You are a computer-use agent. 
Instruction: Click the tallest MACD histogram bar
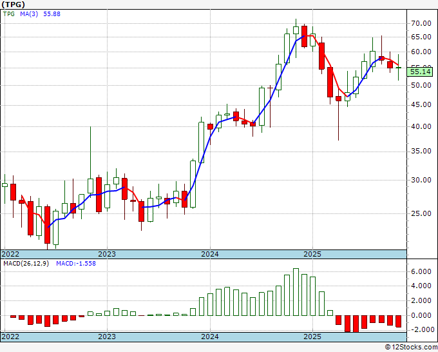pyautogui.click(x=296, y=292)
